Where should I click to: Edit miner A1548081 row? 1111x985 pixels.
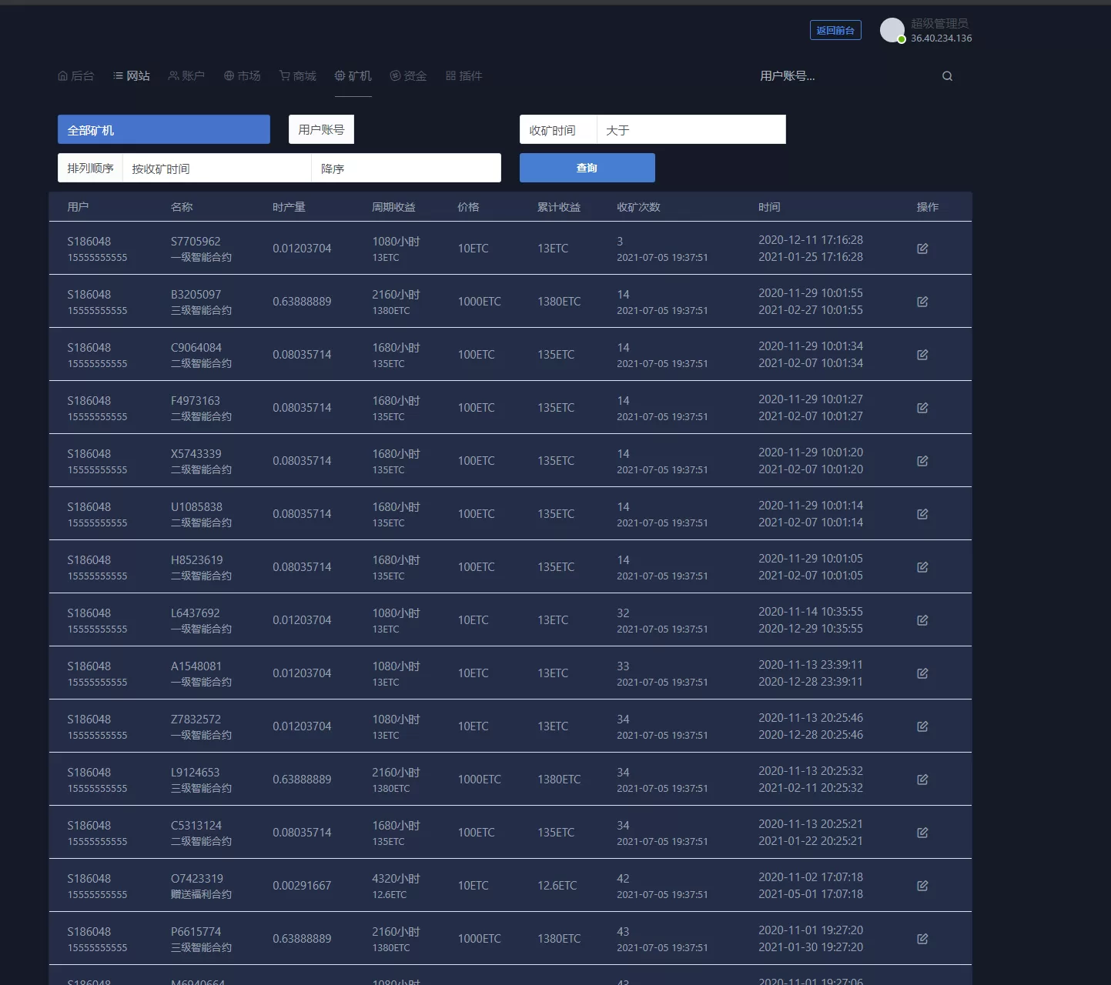(922, 673)
